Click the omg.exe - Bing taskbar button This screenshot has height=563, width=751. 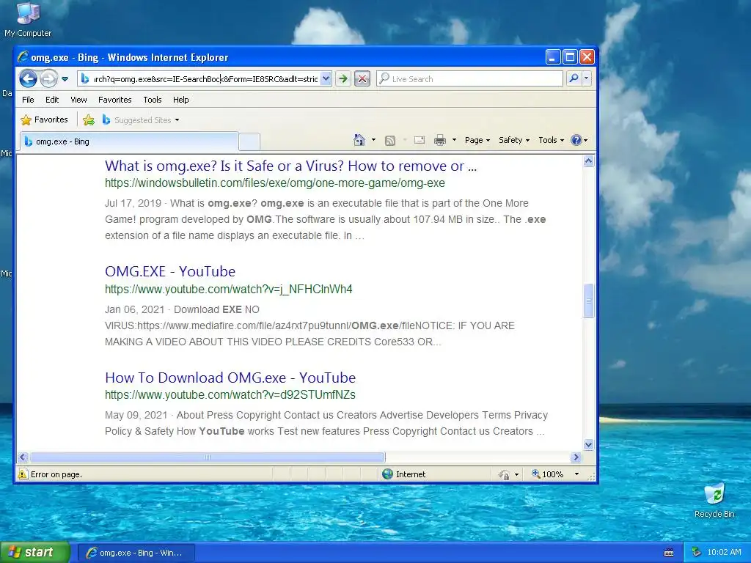click(x=136, y=553)
